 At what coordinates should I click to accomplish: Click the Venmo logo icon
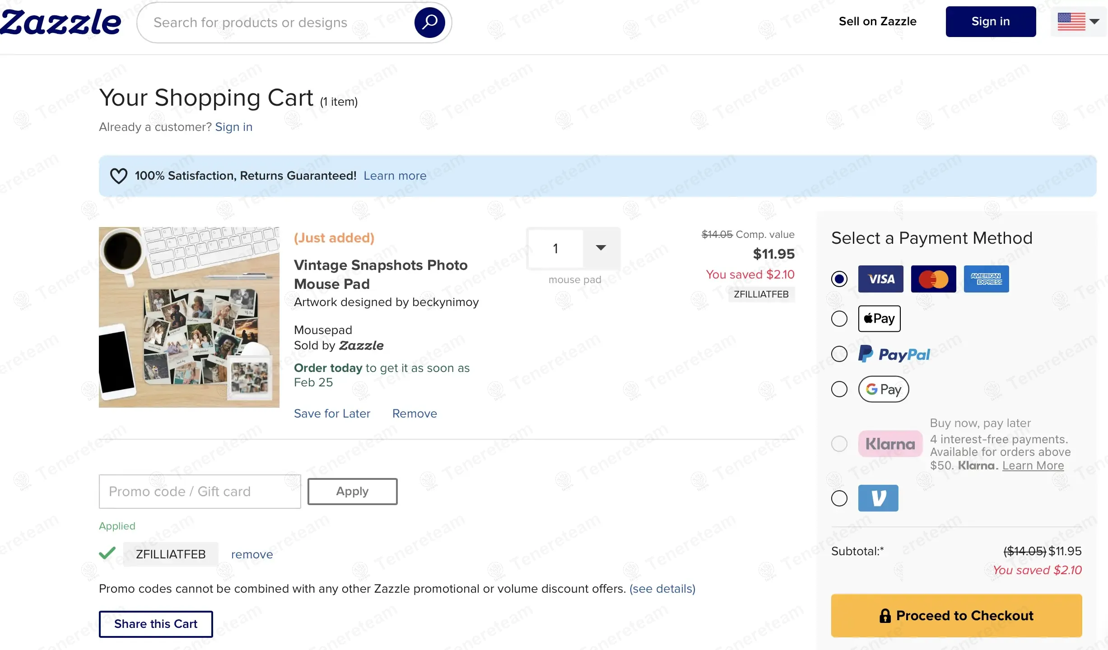878,498
